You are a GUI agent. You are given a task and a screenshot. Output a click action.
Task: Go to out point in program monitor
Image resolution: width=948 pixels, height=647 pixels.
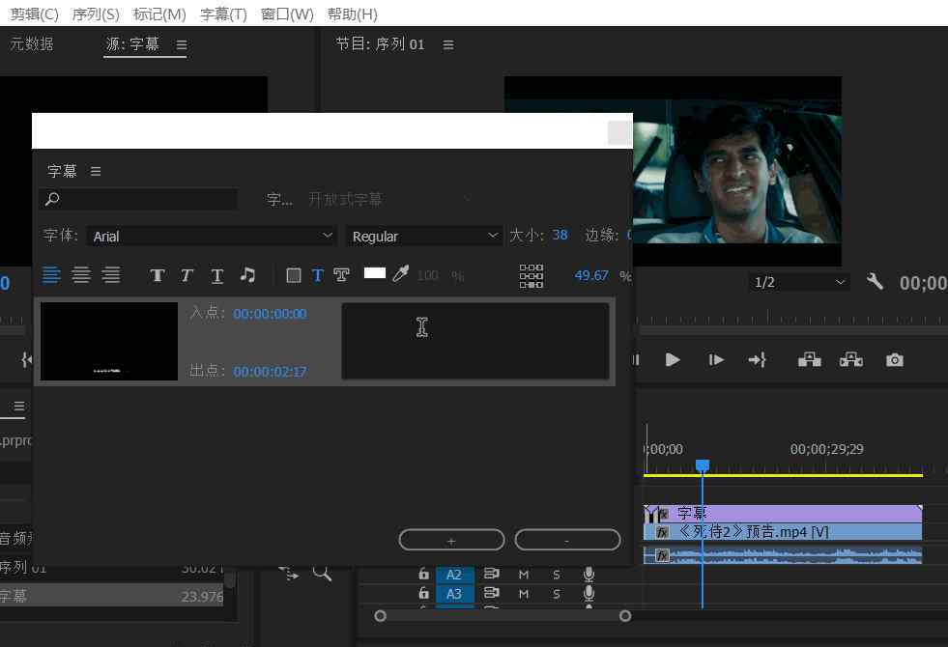757,360
